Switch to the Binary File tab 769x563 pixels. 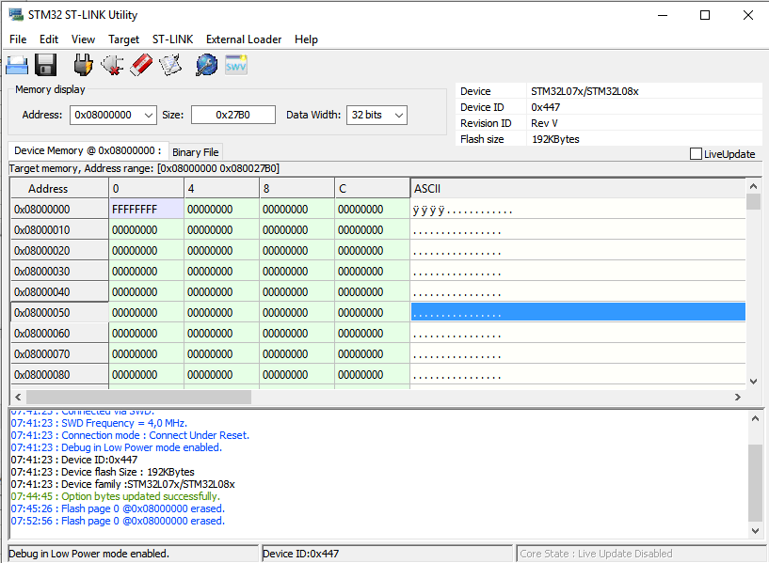click(196, 152)
